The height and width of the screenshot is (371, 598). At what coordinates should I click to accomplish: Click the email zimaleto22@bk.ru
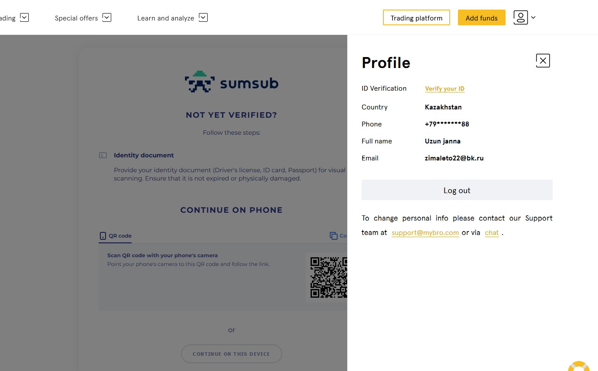[454, 158]
